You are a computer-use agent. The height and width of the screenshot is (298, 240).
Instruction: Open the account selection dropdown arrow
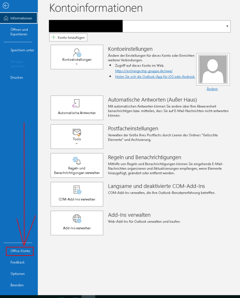click(x=227, y=26)
